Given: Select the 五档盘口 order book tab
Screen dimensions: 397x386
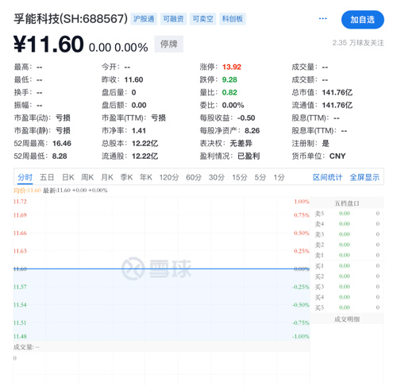Looking at the screenshot, I should (347, 203).
